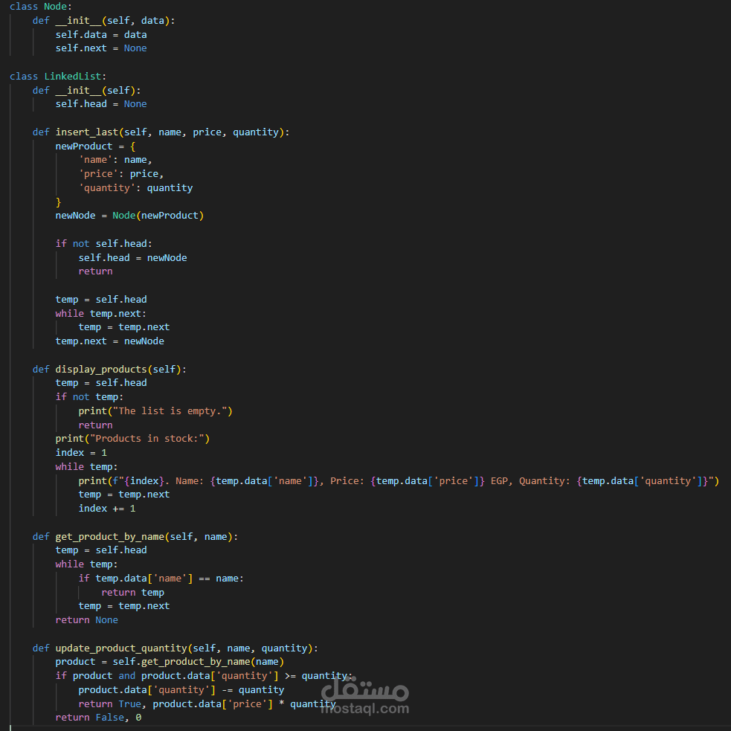Click the 'self.head = None' line

[x=101, y=104]
